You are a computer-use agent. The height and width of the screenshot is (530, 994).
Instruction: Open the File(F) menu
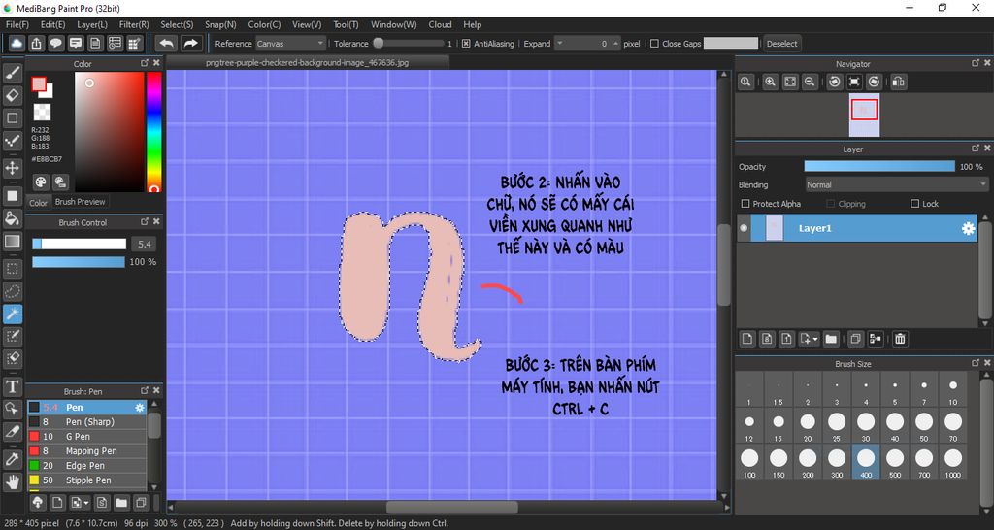tap(17, 24)
